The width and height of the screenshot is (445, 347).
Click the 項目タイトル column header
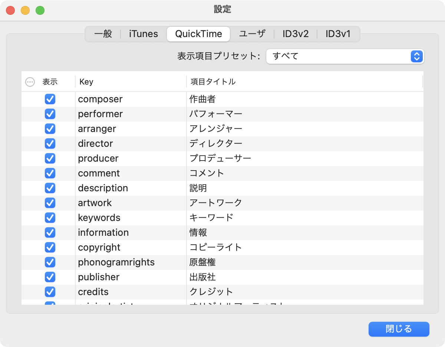(304, 82)
